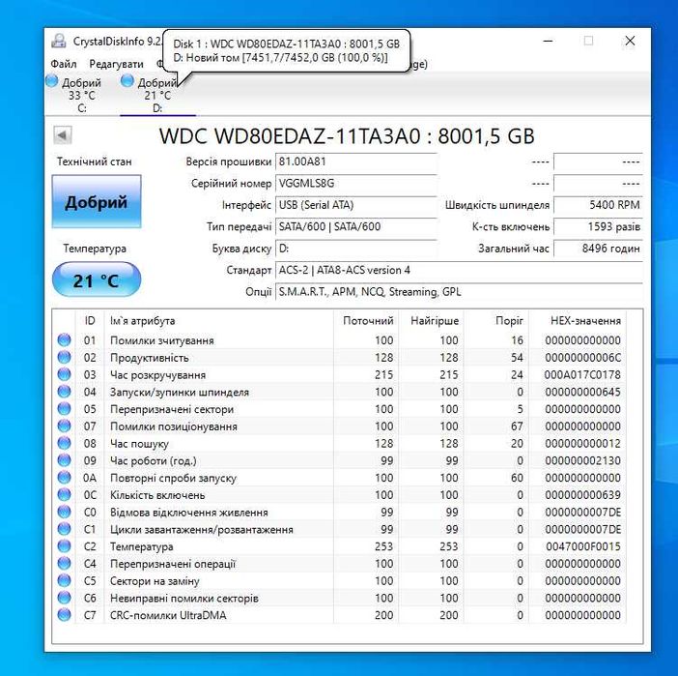Select the Продуктивність attribute name
The width and height of the screenshot is (678, 676).
(149, 358)
